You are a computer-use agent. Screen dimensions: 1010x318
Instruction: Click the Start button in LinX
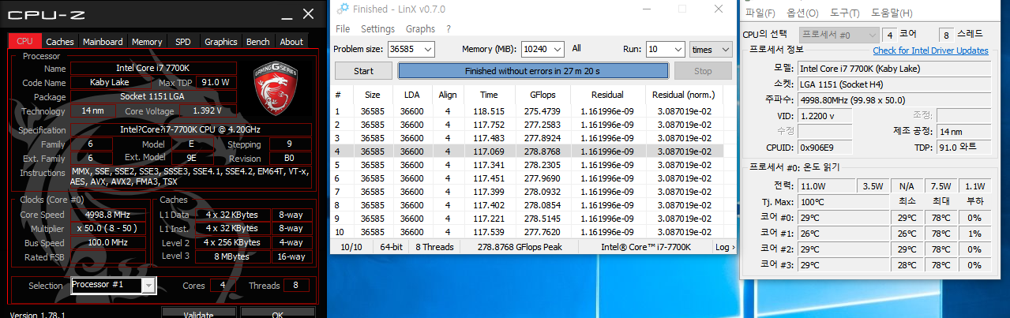coord(363,71)
